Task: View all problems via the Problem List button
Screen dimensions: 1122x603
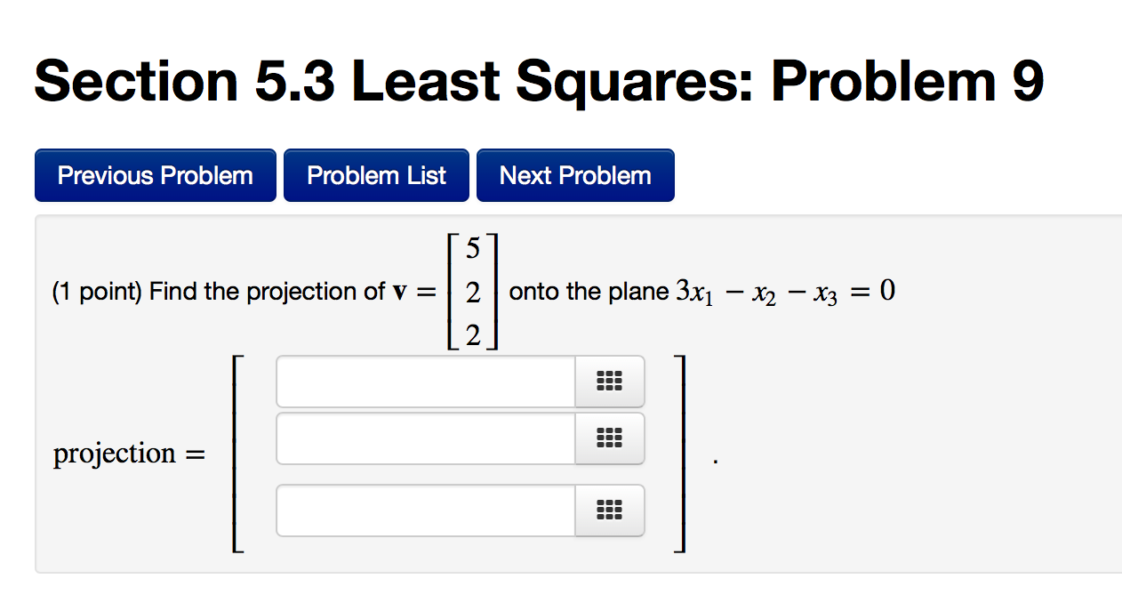Action: pyautogui.click(x=376, y=175)
